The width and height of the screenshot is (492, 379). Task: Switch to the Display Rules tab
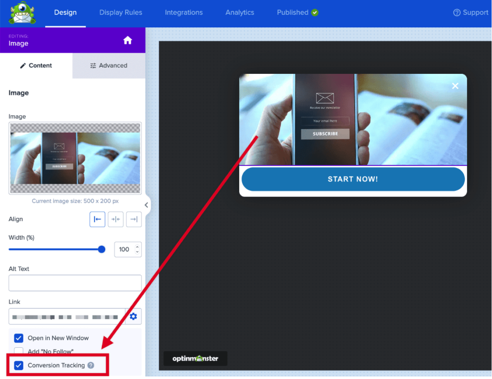coord(121,12)
